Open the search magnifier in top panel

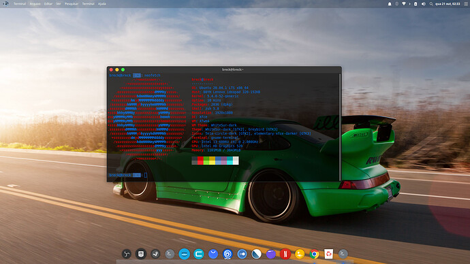coord(431,4)
